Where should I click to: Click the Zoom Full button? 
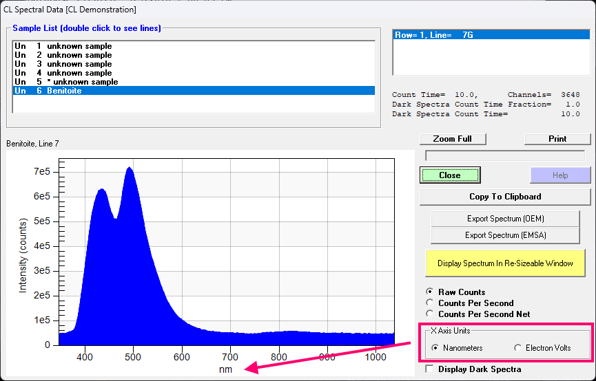(452, 138)
